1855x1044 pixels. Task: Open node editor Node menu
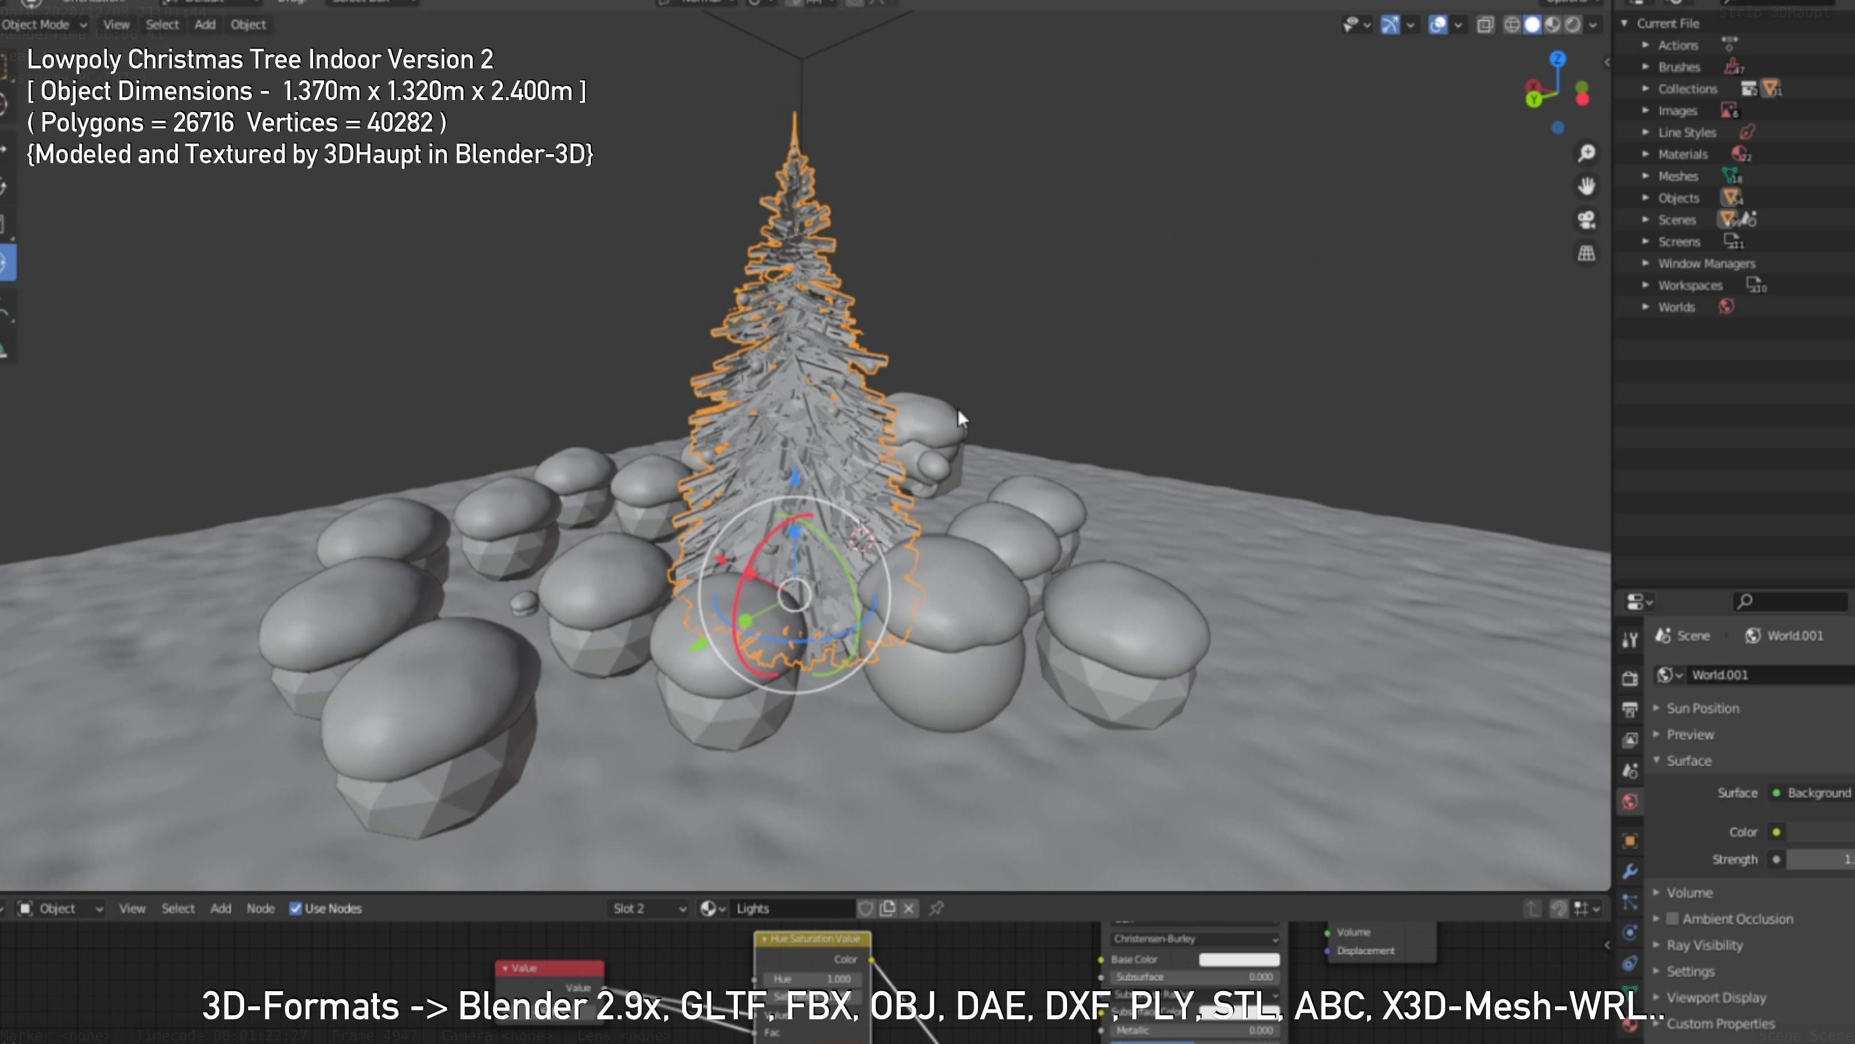click(x=260, y=908)
